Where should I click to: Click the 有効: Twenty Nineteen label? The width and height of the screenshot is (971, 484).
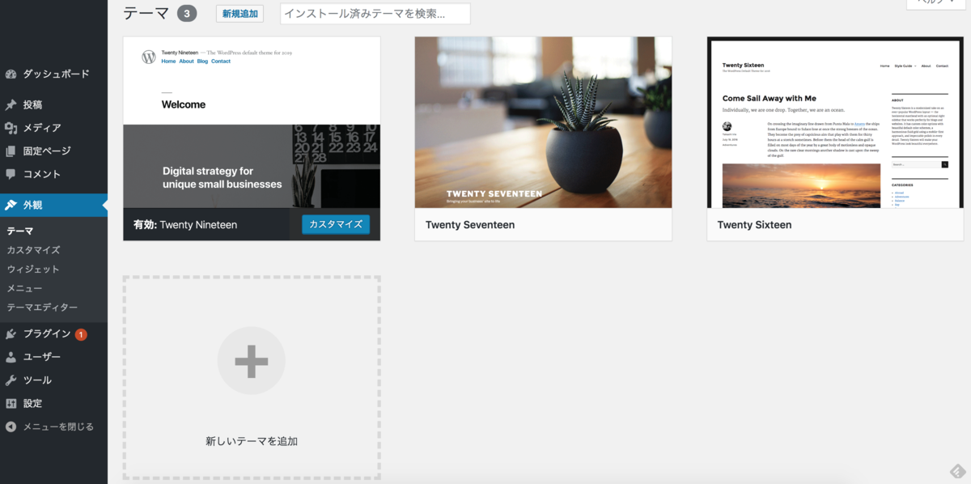point(185,225)
